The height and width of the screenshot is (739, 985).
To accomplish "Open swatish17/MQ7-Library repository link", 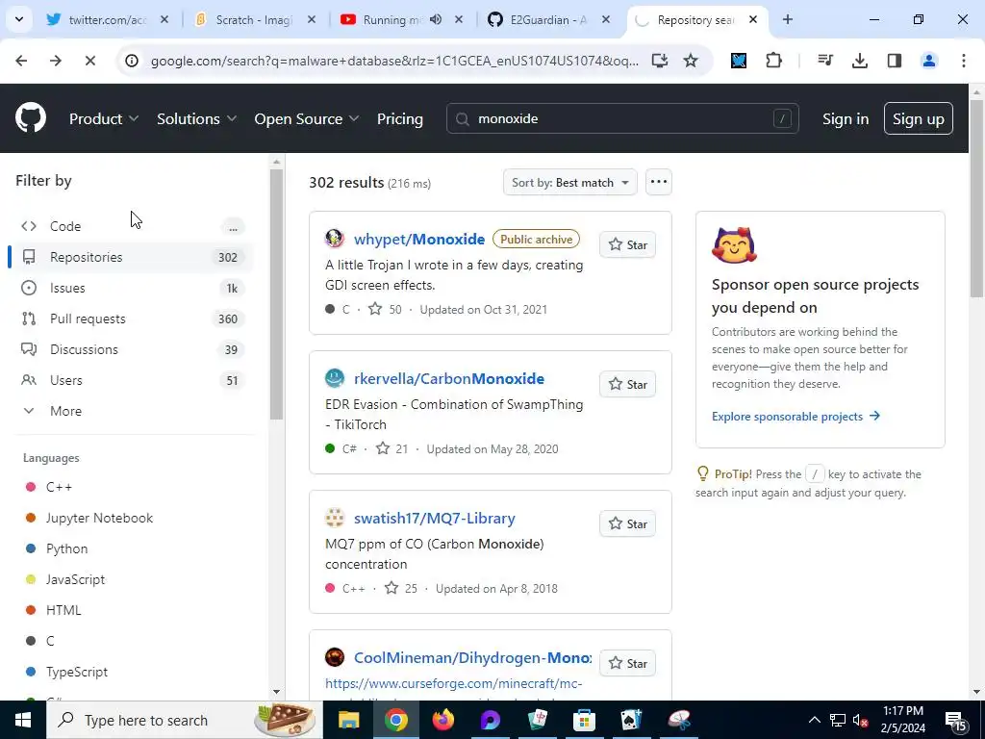I will pyautogui.click(x=434, y=518).
